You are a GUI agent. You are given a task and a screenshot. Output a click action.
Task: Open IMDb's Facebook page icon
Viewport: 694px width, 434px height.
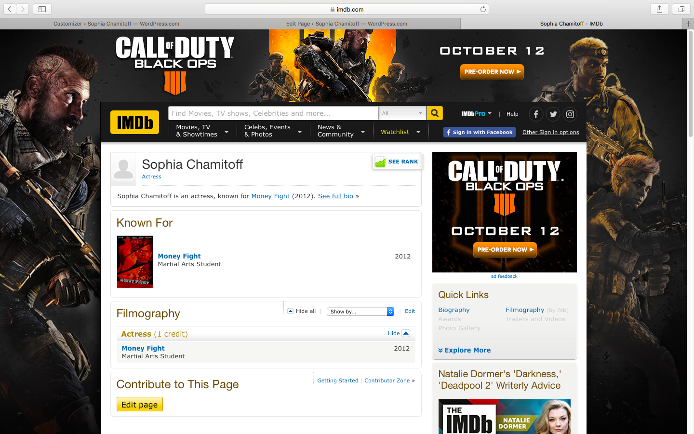(536, 114)
